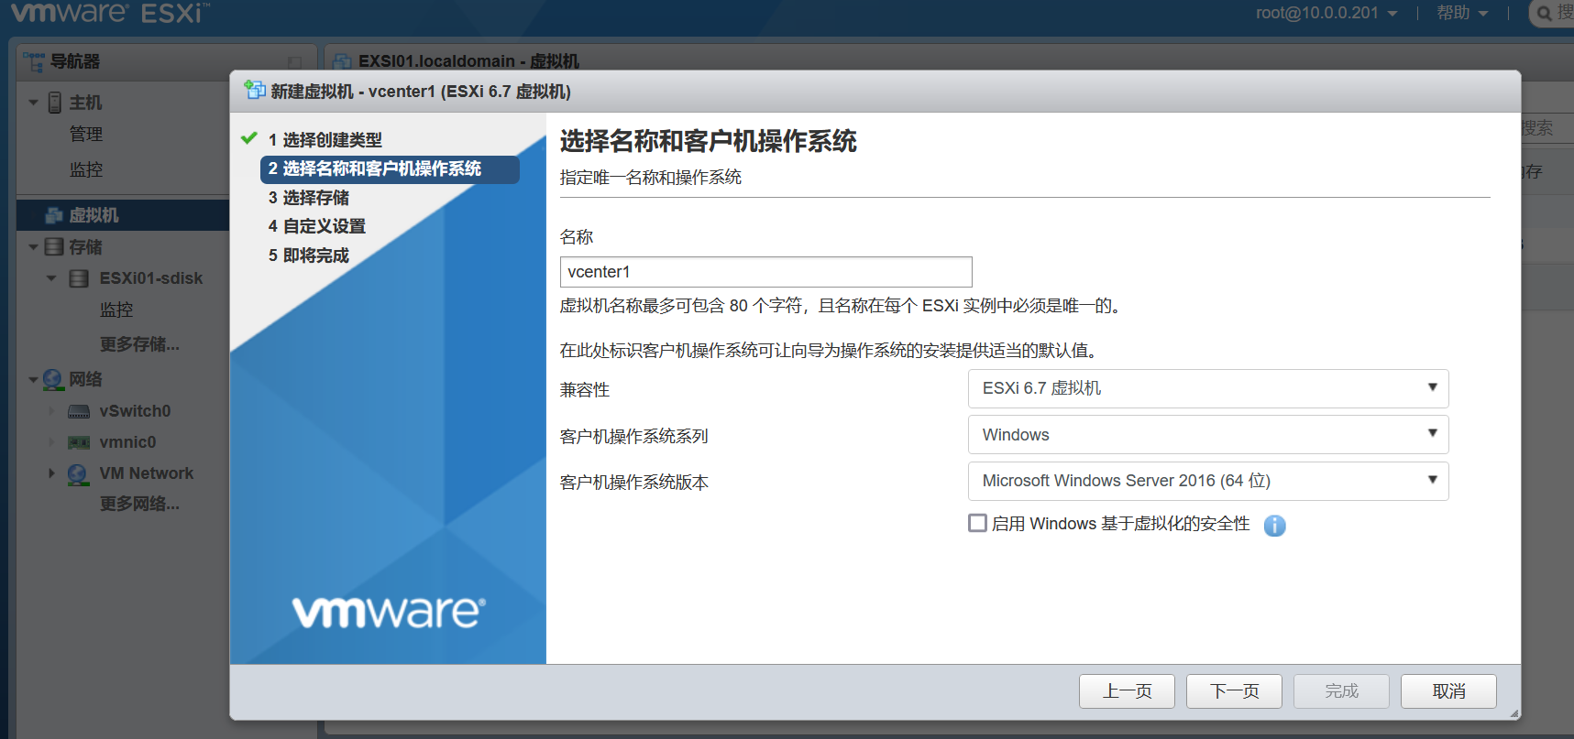
Task: Click the VM icon in the EXSI01.localdomain header
Action: coord(343,61)
